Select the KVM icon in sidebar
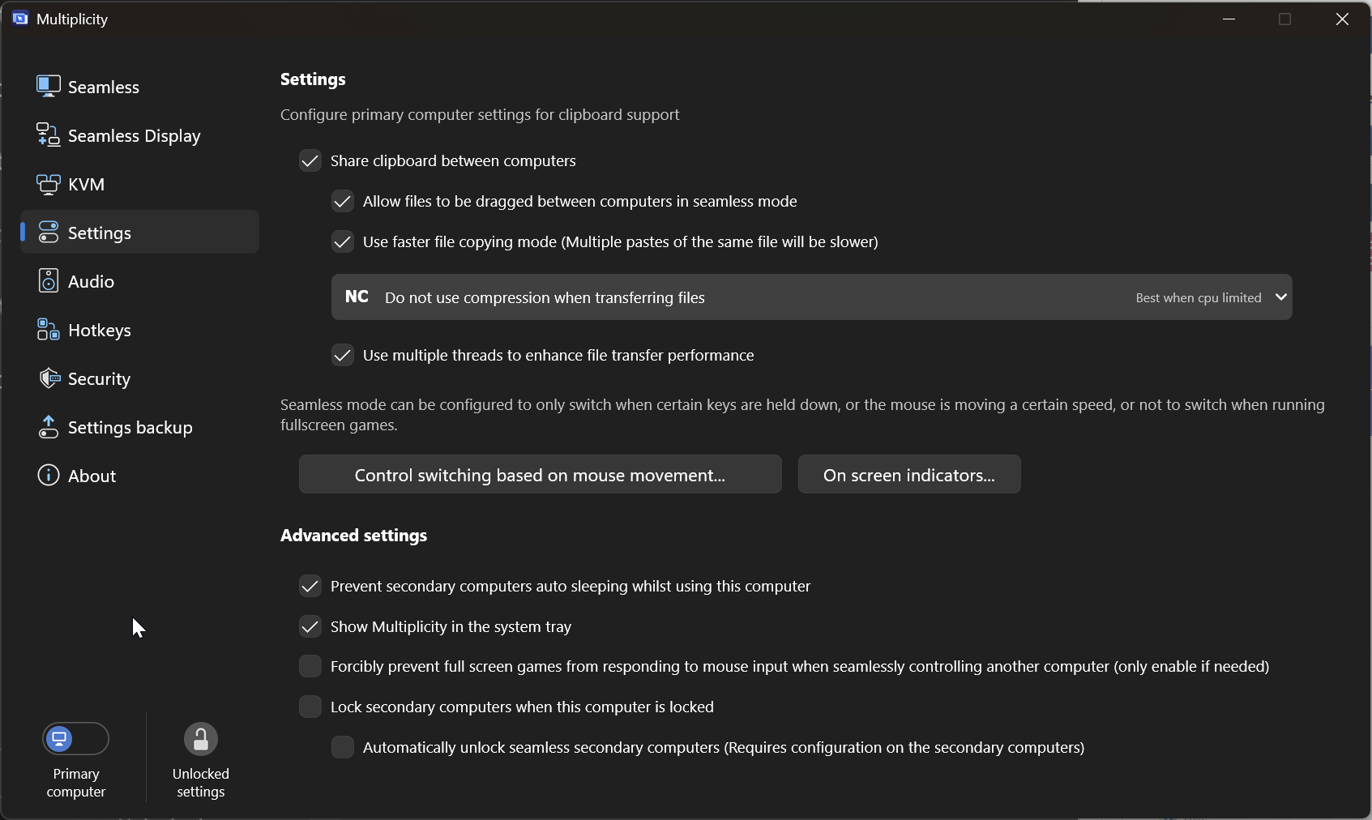1372x820 pixels. click(x=48, y=184)
